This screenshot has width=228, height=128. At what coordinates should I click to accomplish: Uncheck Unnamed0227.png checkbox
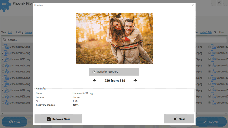tap(3, 84)
